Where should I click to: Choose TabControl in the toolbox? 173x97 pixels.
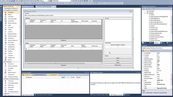(x=11, y=75)
